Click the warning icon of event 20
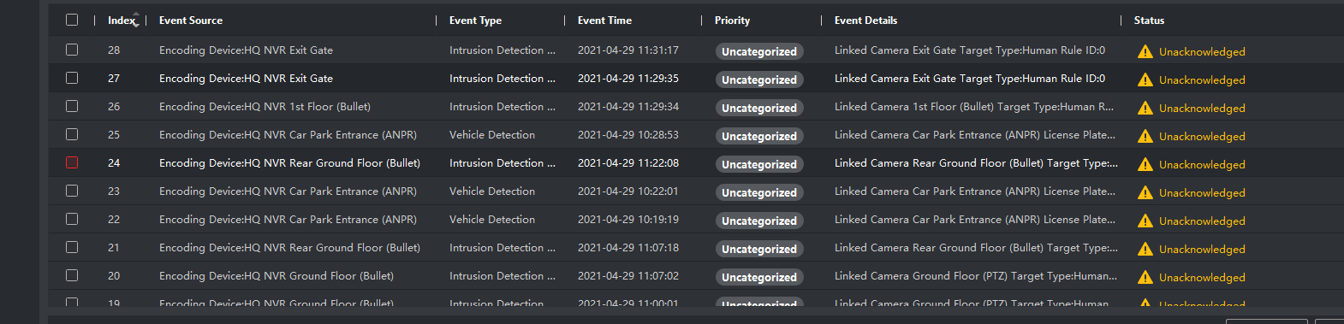Viewport: 1344px width, 324px height. [1145, 277]
